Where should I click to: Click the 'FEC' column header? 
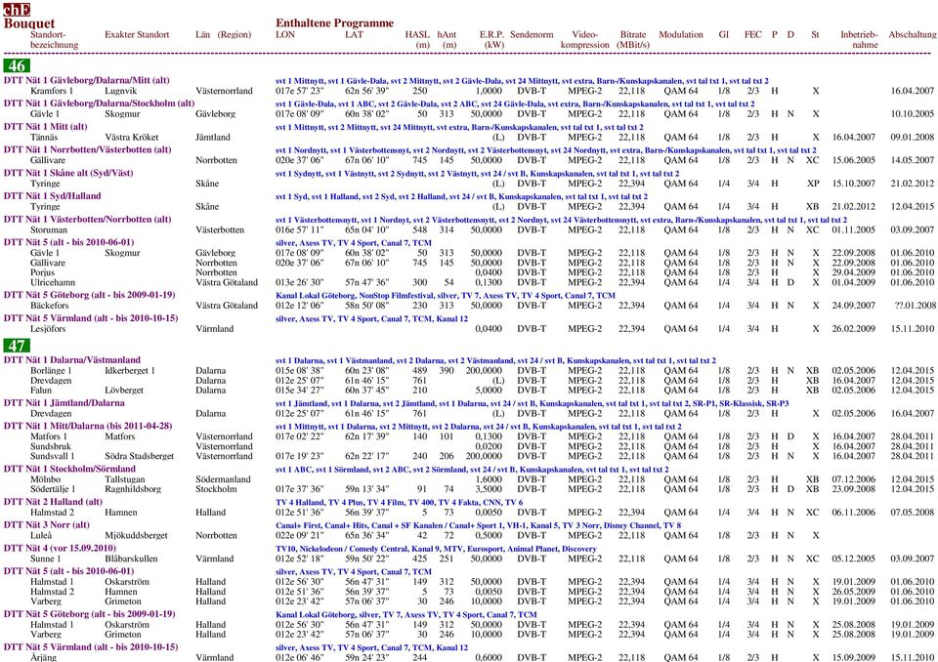(x=753, y=35)
